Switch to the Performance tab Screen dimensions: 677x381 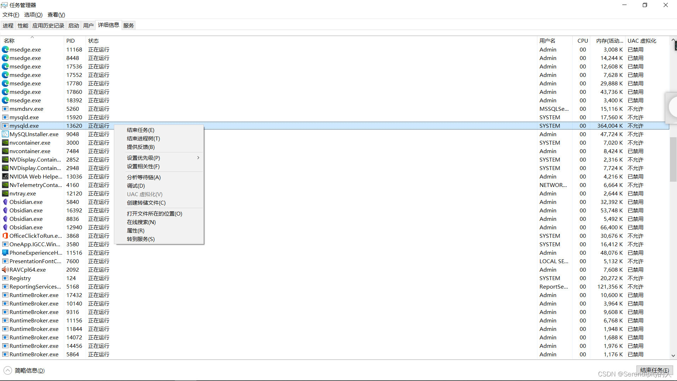pos(23,25)
